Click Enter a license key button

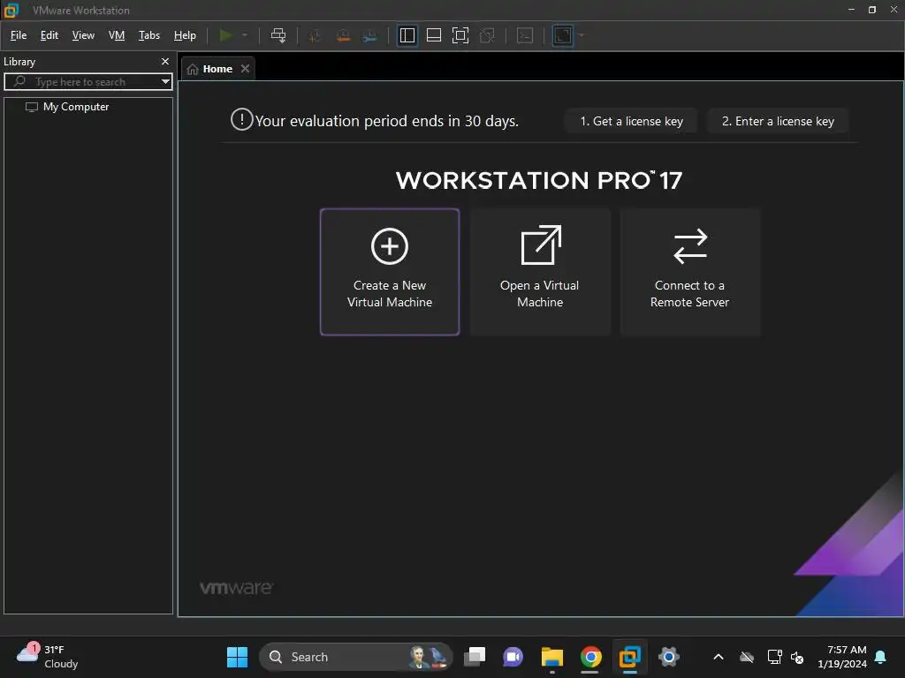pyautogui.click(x=778, y=121)
